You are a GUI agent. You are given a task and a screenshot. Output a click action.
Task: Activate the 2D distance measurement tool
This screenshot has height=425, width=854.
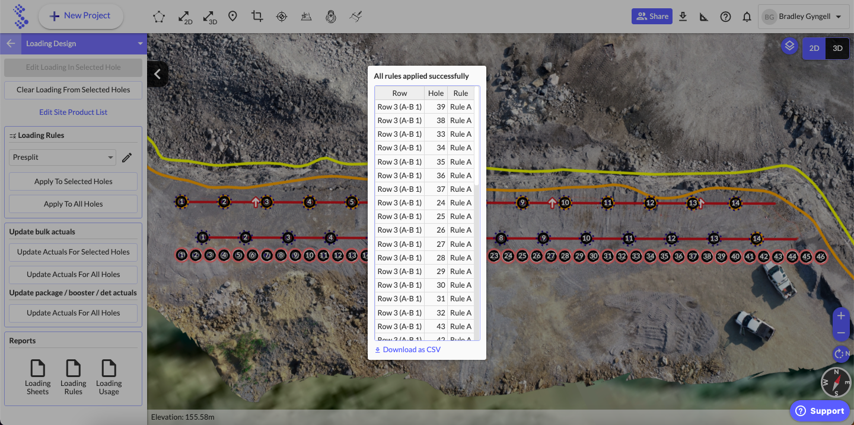click(x=185, y=17)
